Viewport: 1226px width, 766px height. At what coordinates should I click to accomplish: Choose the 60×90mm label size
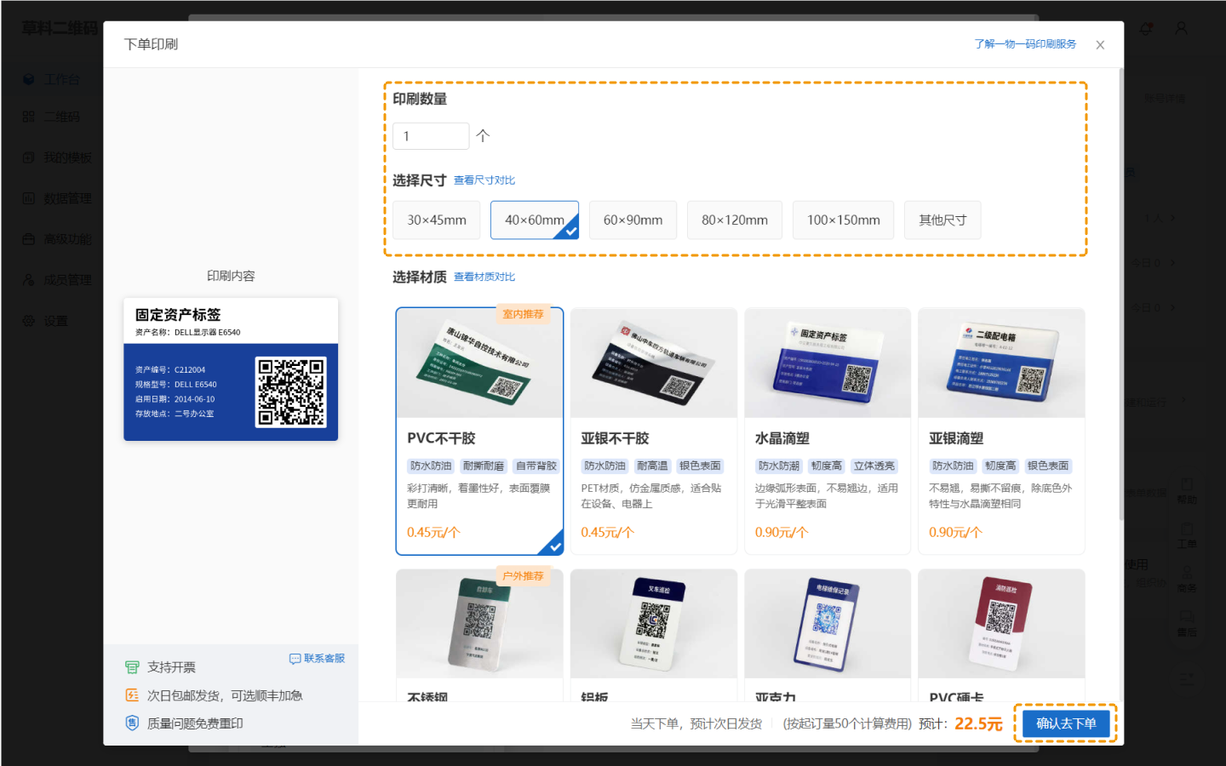(x=633, y=220)
